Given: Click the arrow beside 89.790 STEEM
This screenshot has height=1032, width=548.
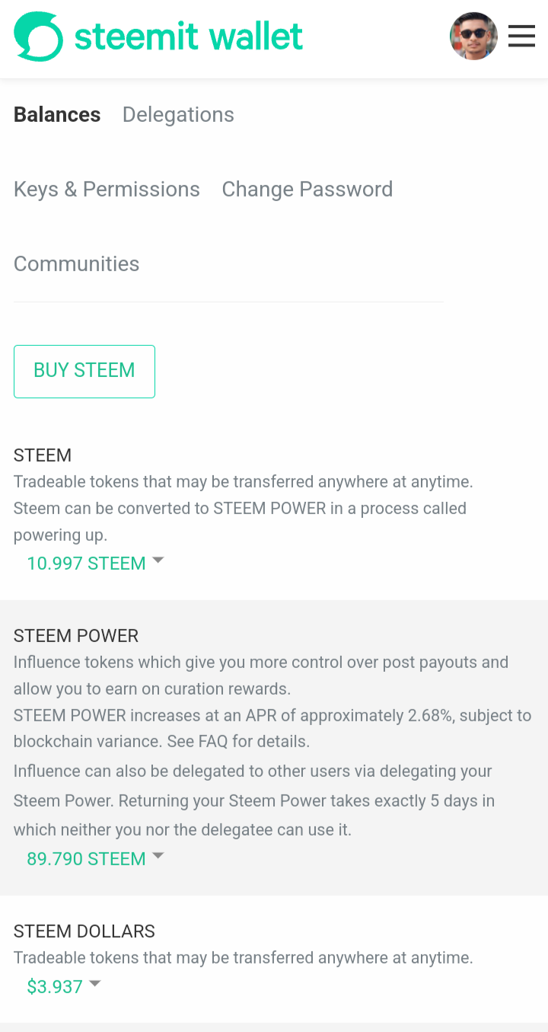Looking at the screenshot, I should (158, 856).
